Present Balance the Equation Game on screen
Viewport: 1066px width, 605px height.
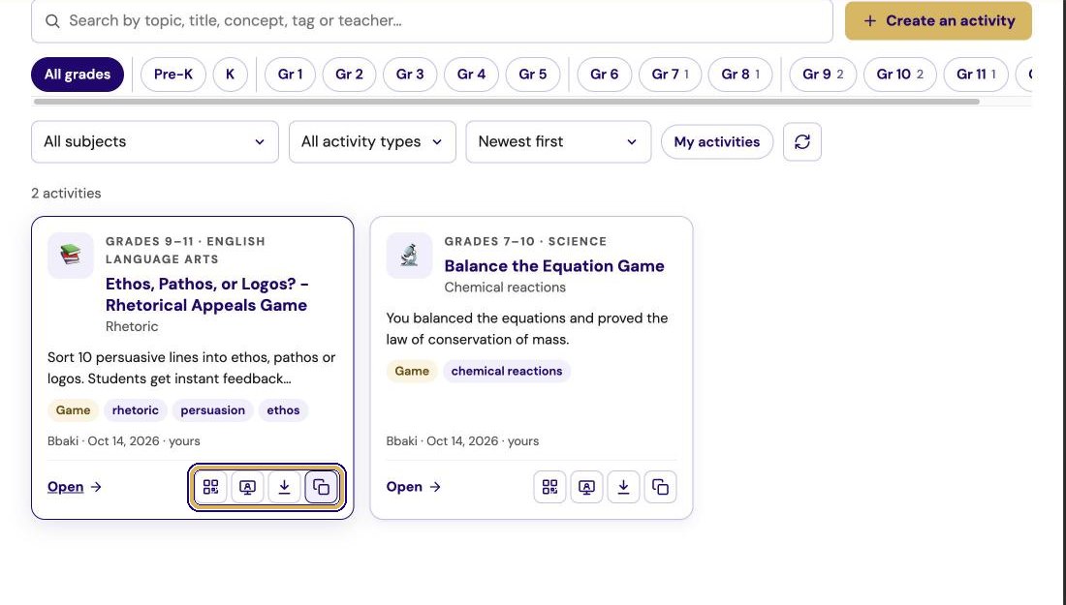[x=586, y=487]
